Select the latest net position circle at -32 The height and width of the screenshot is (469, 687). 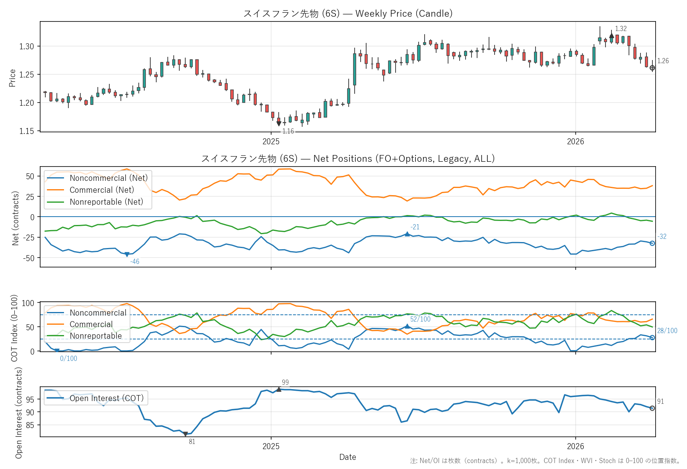[x=652, y=243]
